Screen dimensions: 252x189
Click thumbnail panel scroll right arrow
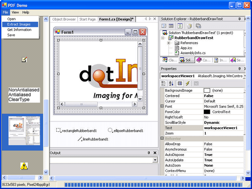[40, 178]
